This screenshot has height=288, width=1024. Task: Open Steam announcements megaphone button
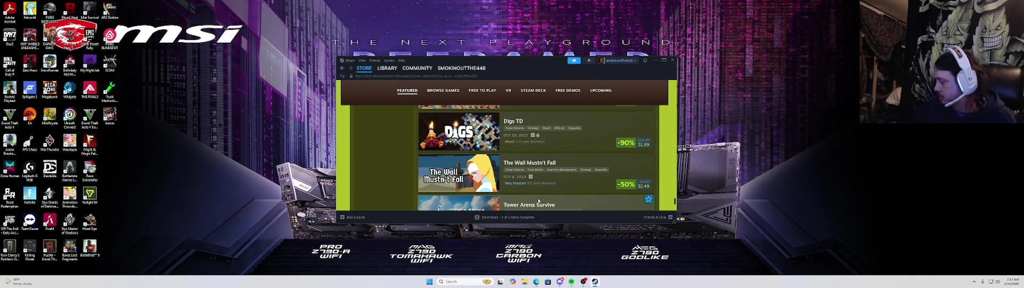coord(574,60)
